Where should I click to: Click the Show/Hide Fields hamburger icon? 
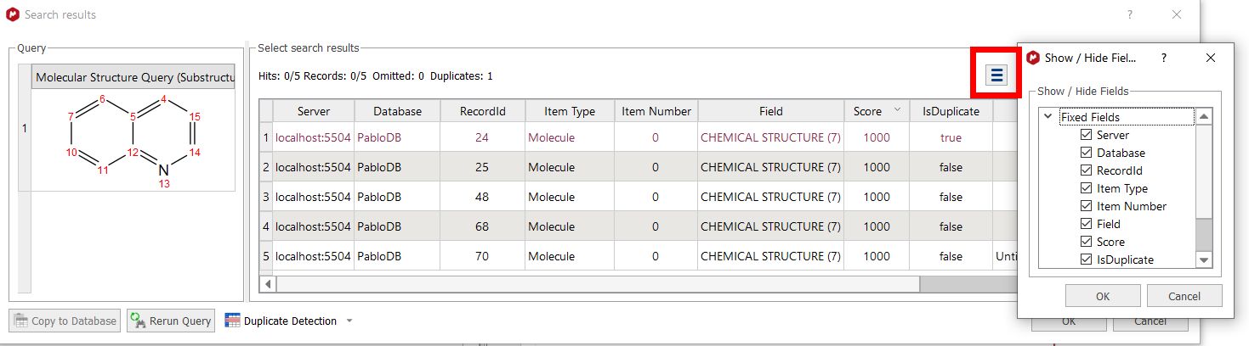coord(996,75)
